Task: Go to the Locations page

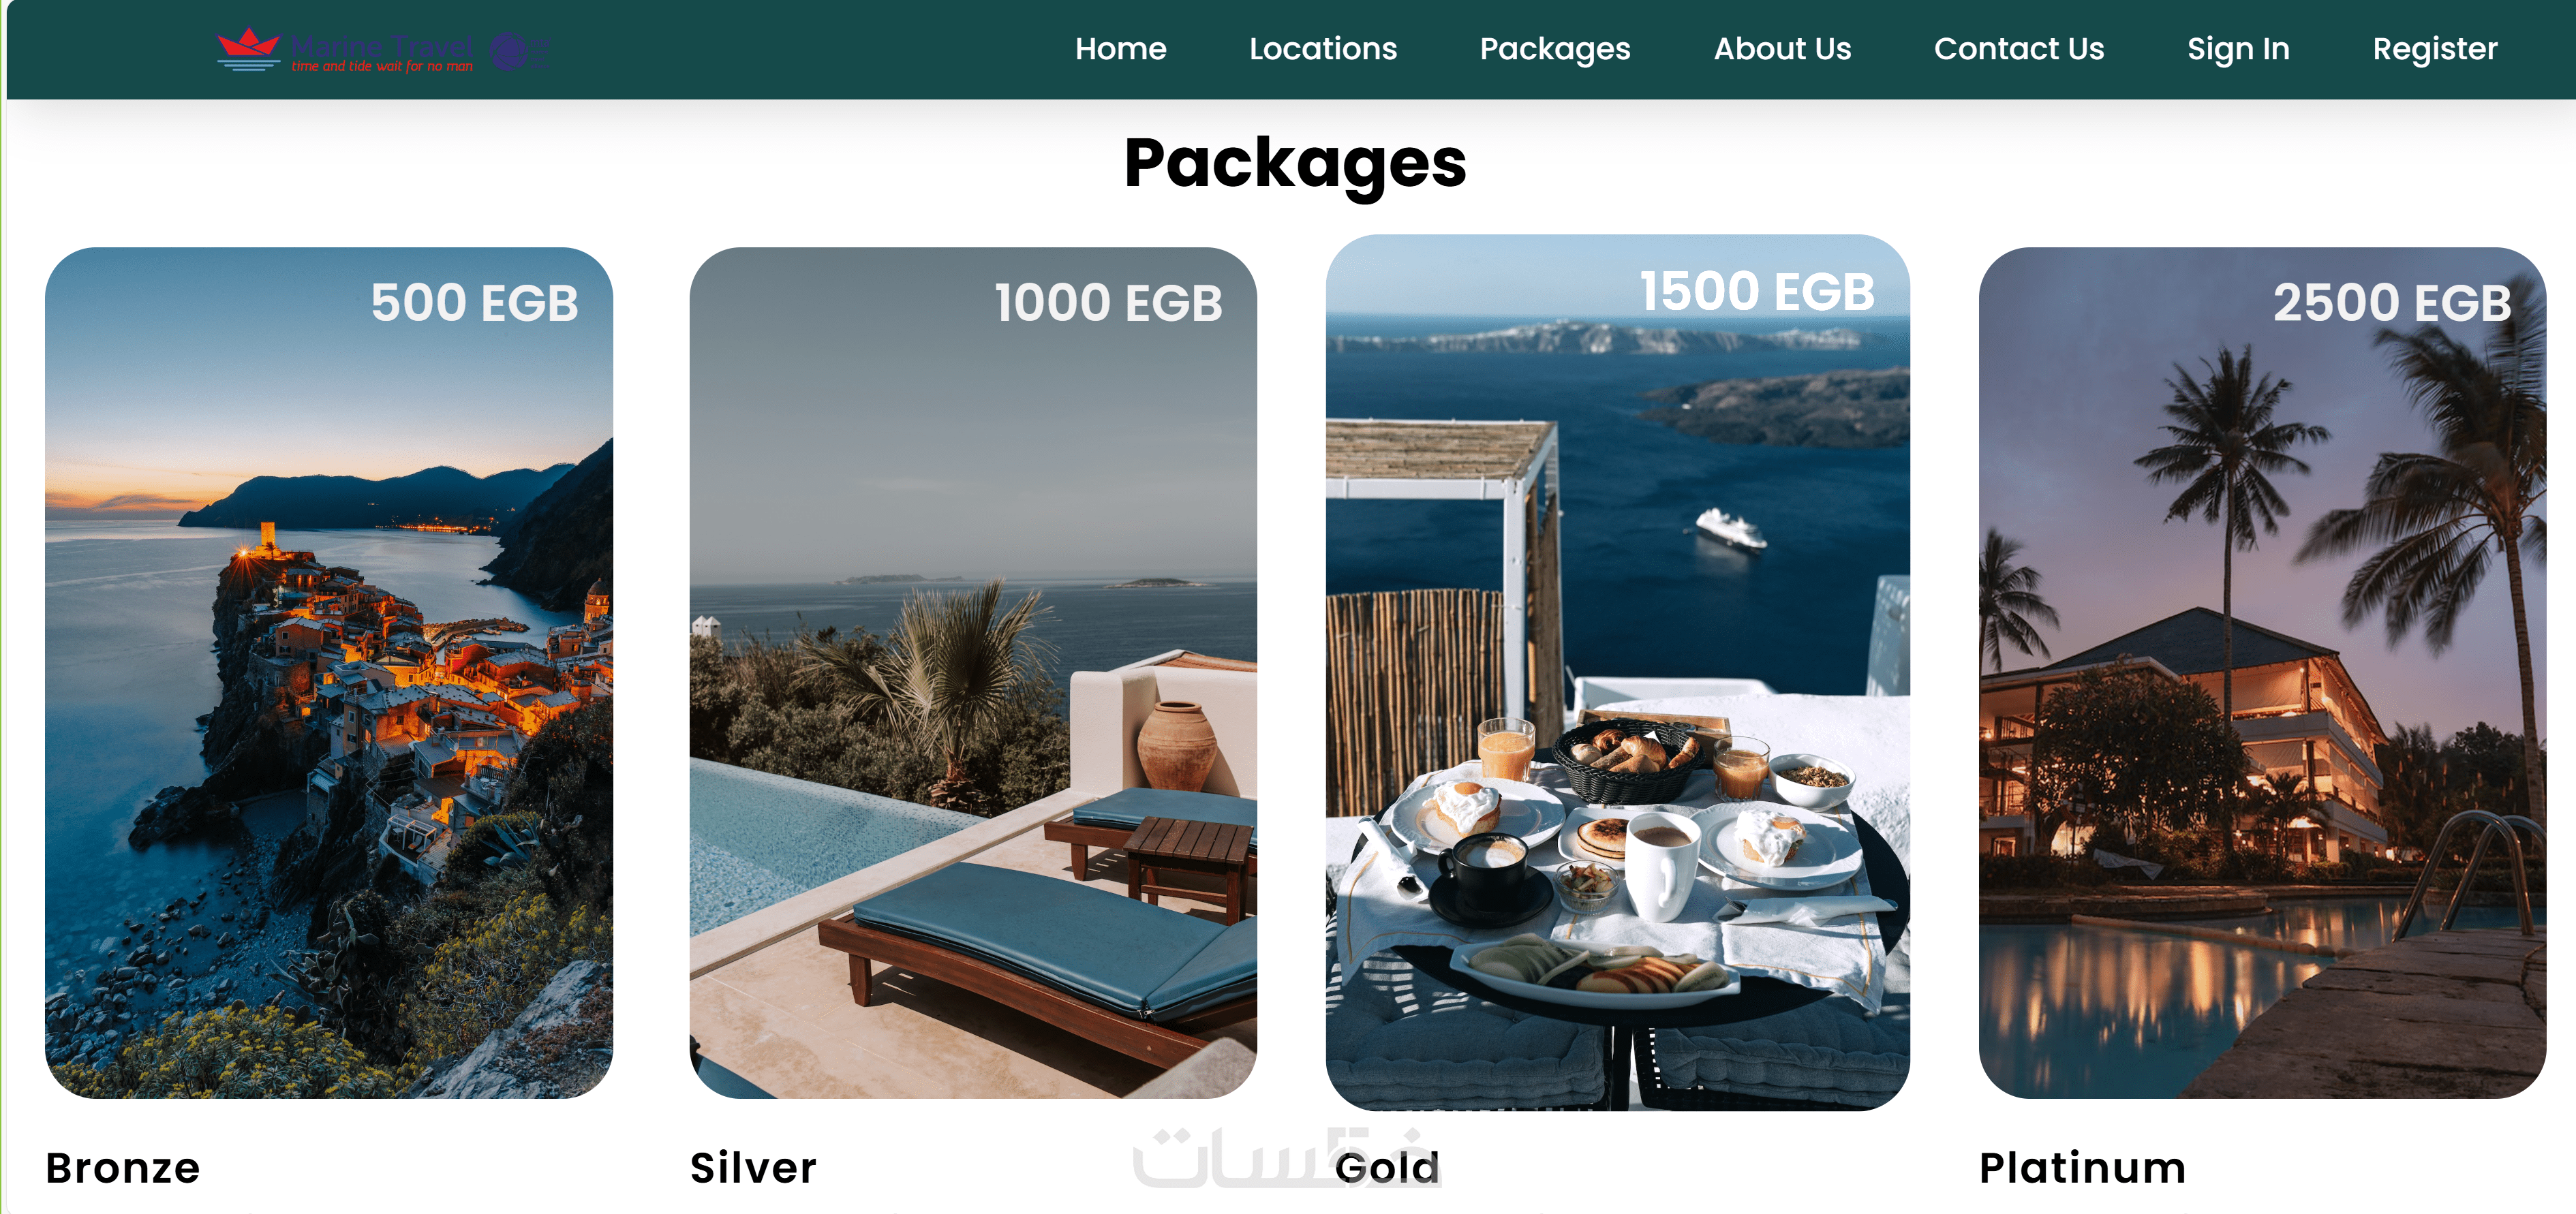Action: 1322,49
